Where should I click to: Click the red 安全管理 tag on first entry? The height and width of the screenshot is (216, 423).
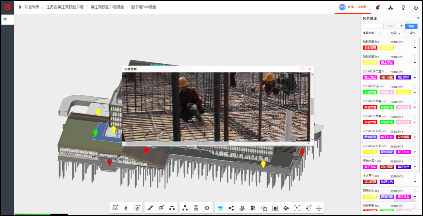pyautogui.click(x=370, y=48)
